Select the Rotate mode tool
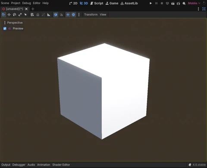The width and height of the screenshot is (207, 168). (x=15, y=15)
